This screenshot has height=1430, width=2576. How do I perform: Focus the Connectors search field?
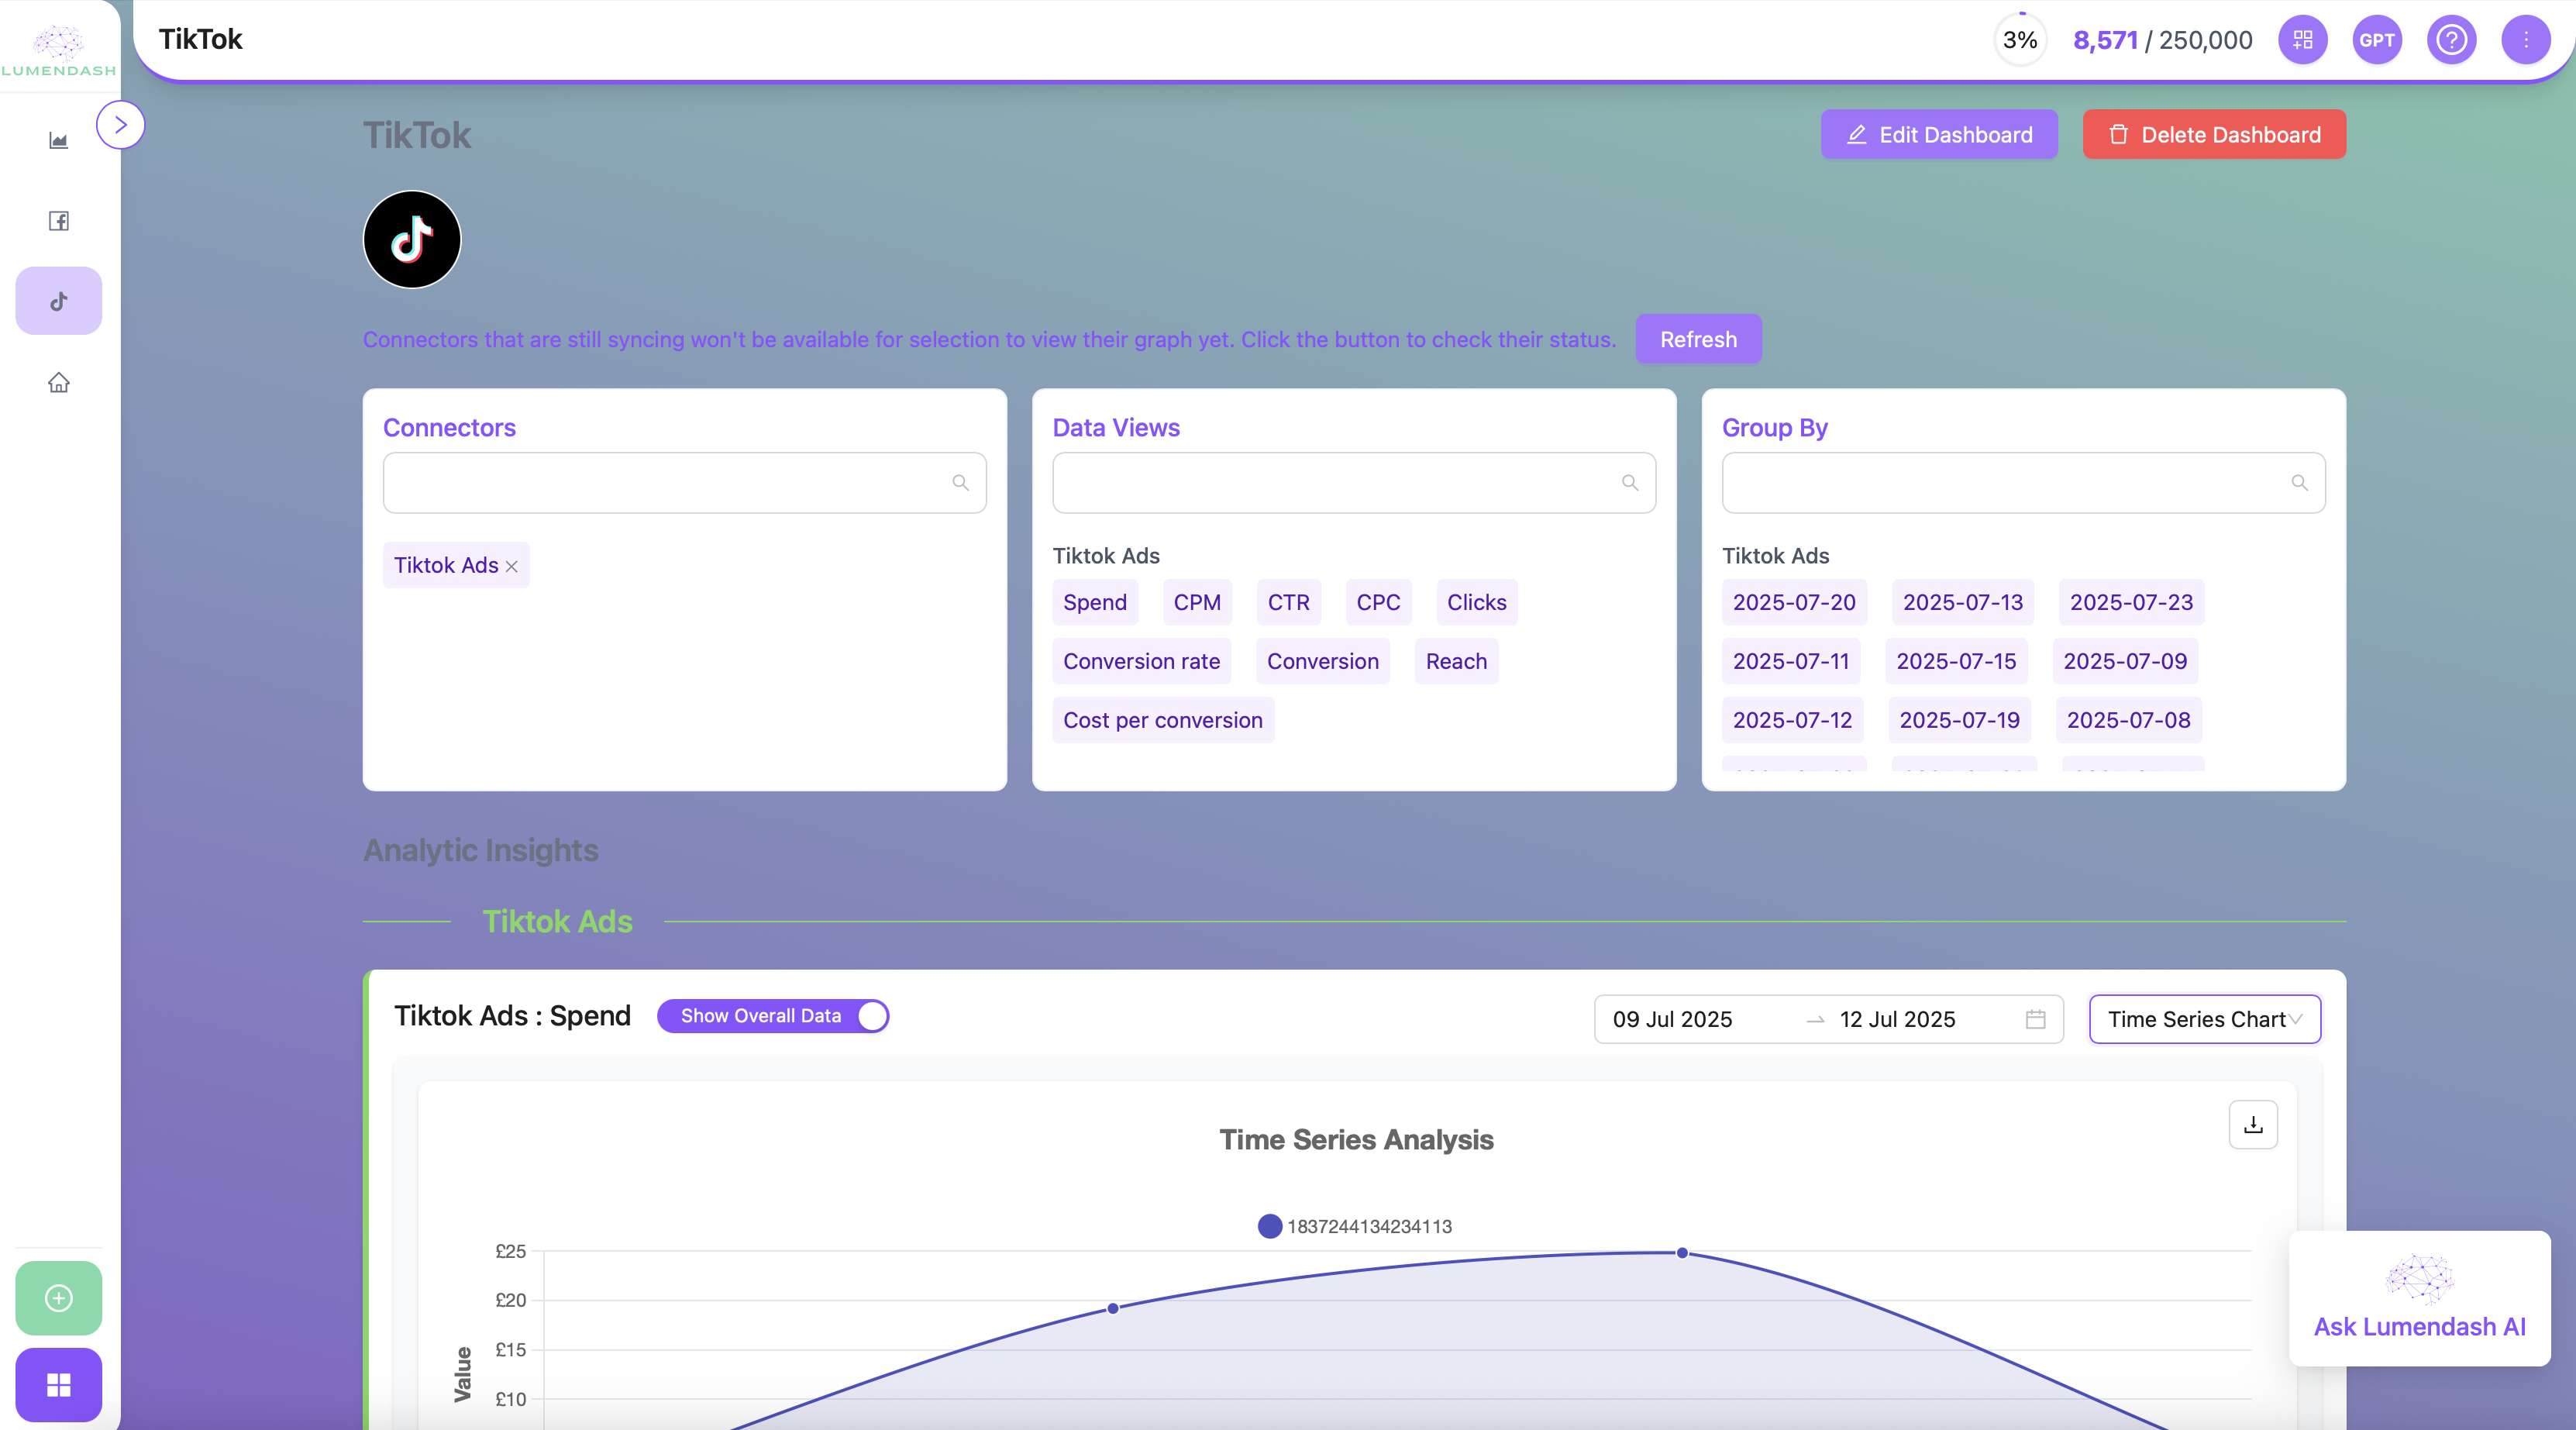click(685, 483)
